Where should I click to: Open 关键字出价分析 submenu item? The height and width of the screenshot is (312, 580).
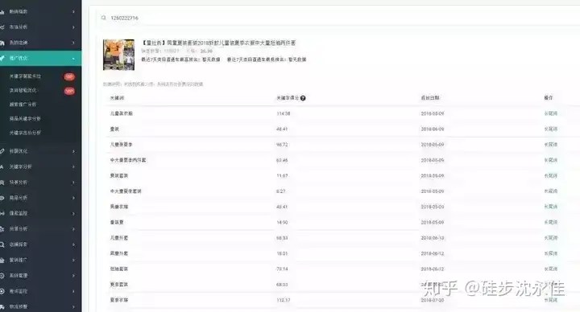25,133
